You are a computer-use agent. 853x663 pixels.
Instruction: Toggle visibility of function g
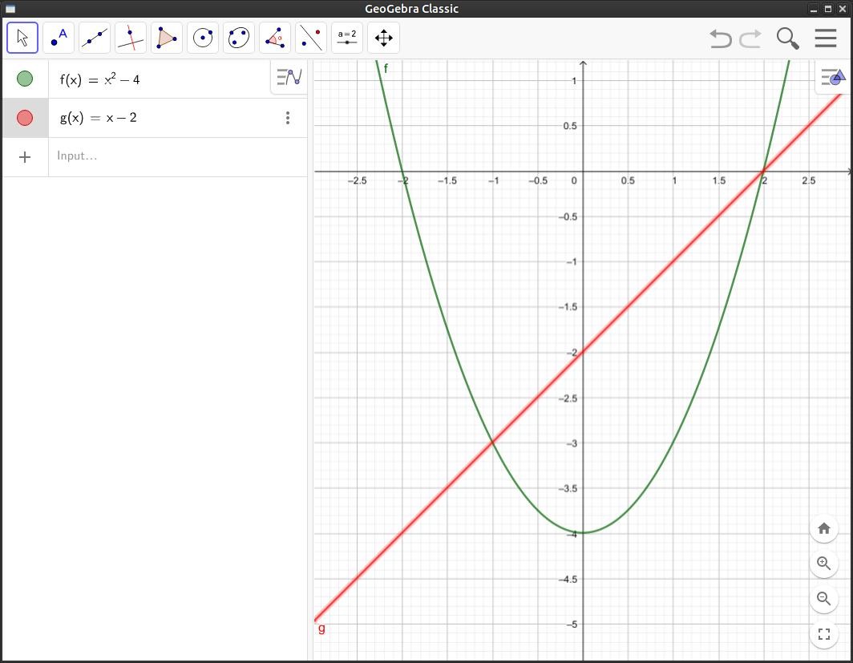pyautogui.click(x=25, y=118)
